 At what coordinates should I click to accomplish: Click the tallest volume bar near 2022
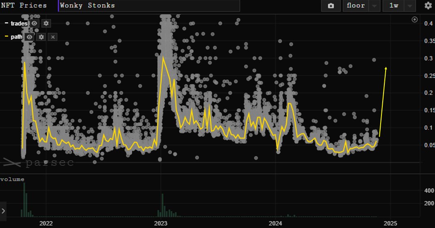(x=24, y=200)
